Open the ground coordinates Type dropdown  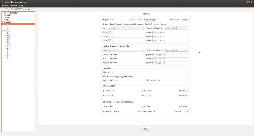(x=126, y=28)
